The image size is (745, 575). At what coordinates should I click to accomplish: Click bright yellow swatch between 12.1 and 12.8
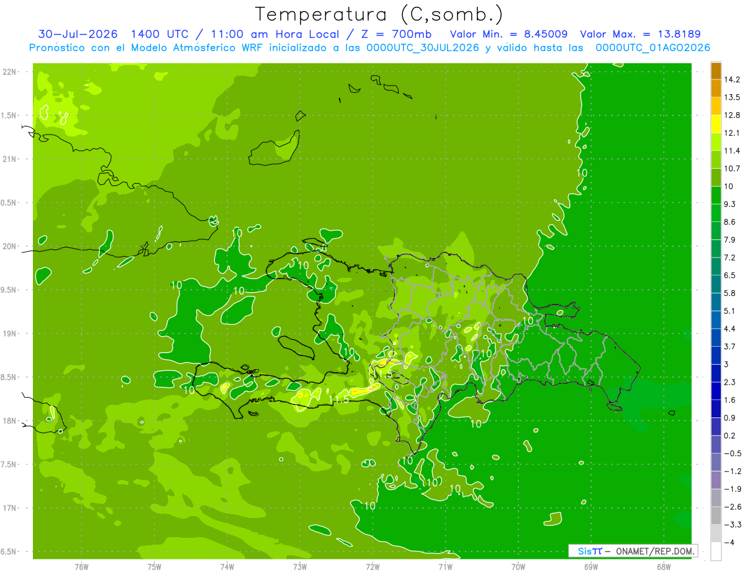pos(716,124)
